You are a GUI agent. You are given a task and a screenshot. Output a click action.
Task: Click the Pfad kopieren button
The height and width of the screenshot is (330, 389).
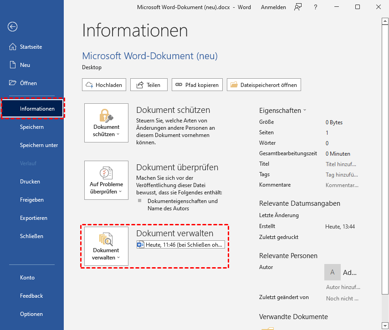pos(197,85)
